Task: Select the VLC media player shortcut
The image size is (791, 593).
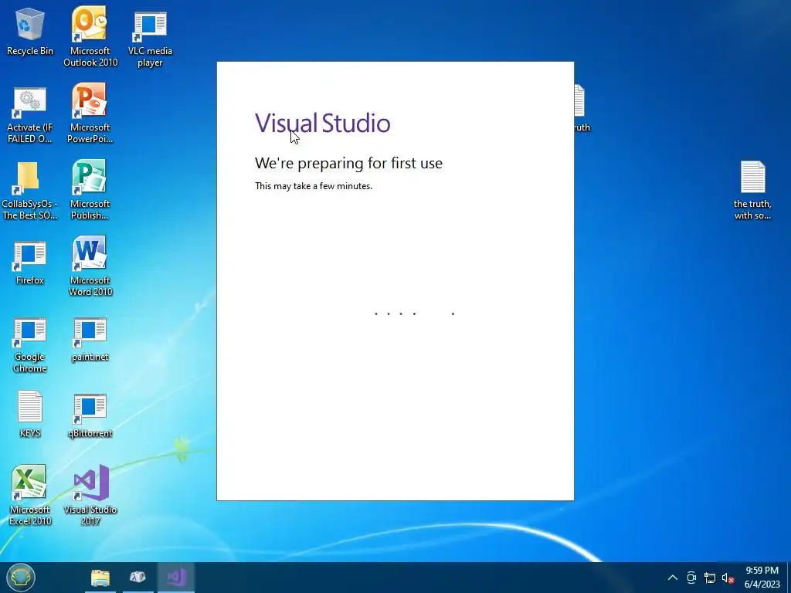Action: [x=150, y=39]
